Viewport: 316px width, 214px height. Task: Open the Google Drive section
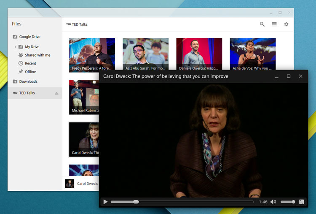pos(29,37)
